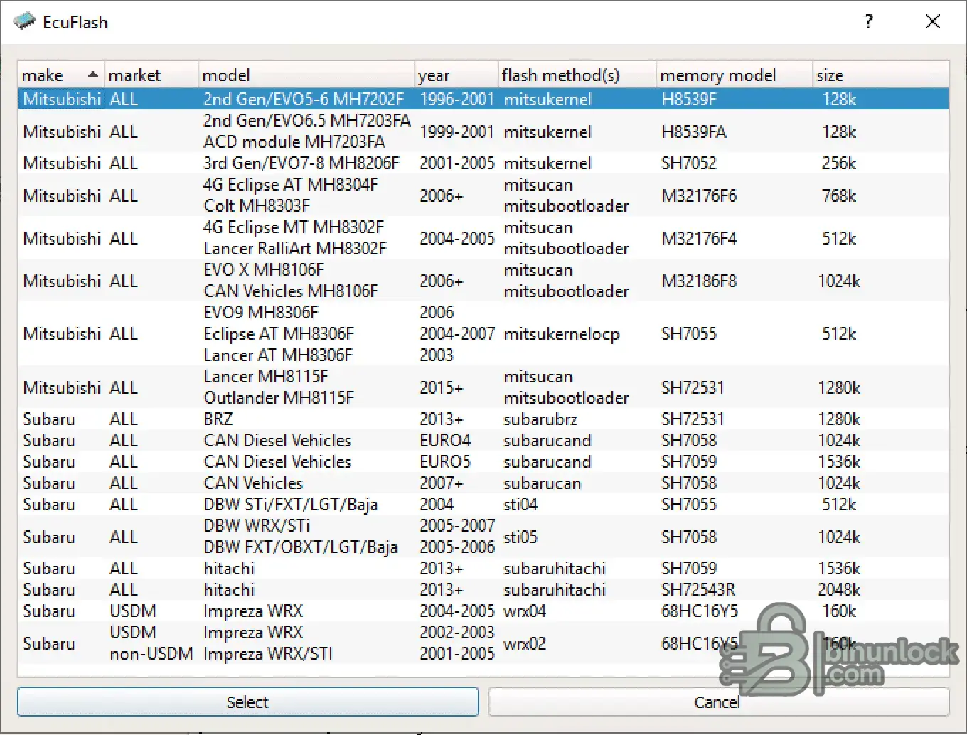Select the sti04 flash method cell
967x735 pixels.
pos(520,504)
